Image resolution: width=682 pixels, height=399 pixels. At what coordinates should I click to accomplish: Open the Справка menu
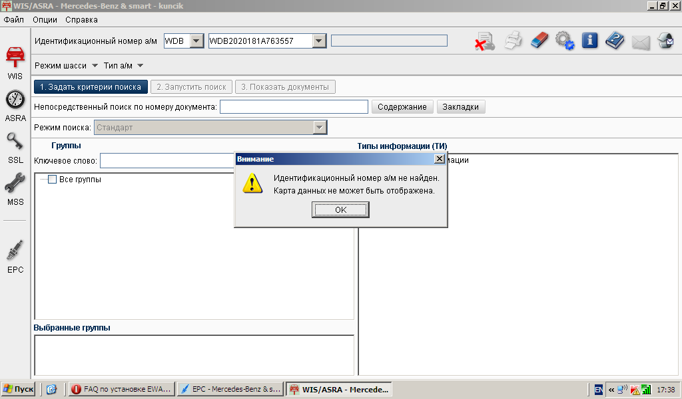(x=81, y=19)
